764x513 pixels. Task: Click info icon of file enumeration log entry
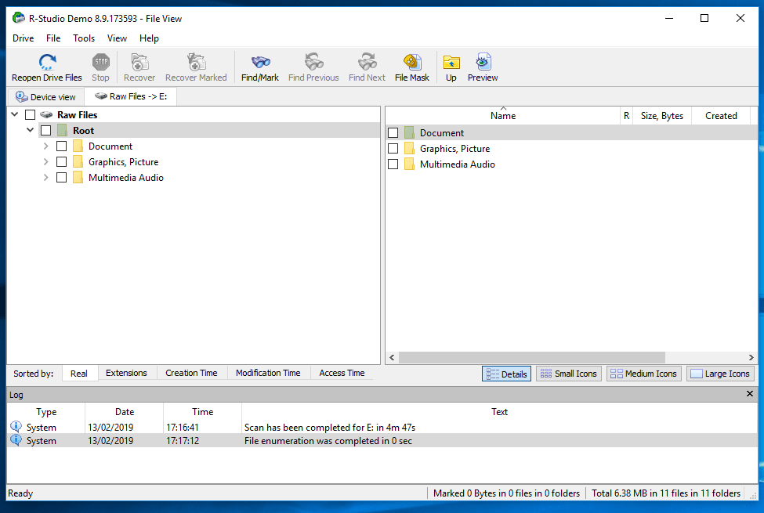pos(16,440)
